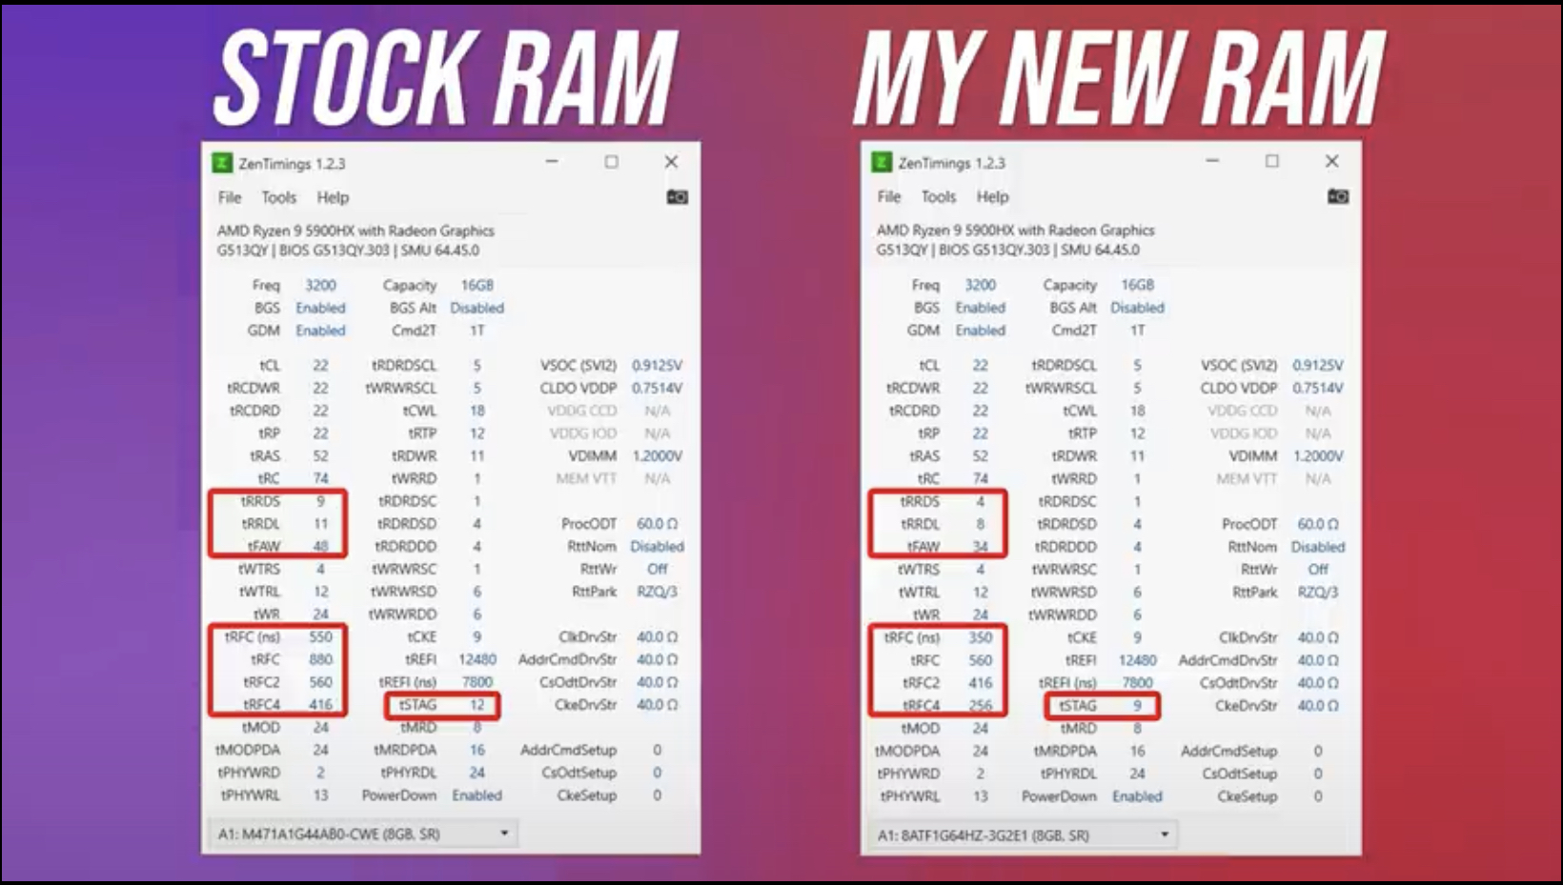1563x885 pixels.
Task: Click VDIMM value 1.2000V in Stock RAM window
Action: tap(657, 455)
